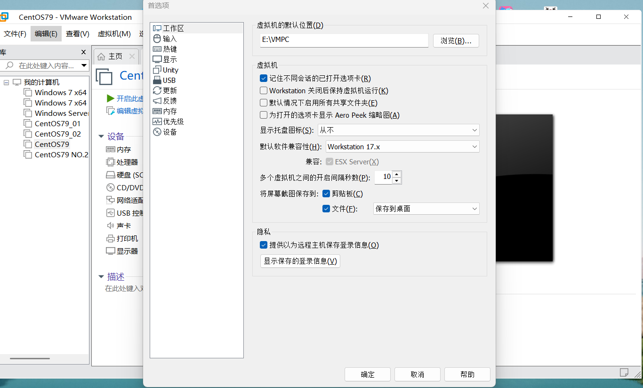The width and height of the screenshot is (643, 388).
Task: Close the library panel with X
Action: (x=84, y=52)
